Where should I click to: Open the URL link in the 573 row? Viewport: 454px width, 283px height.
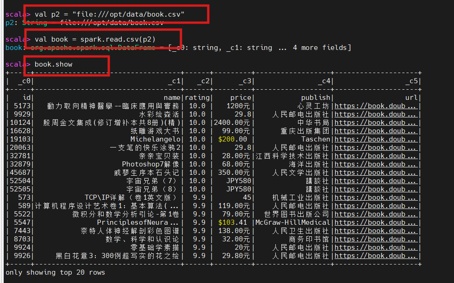pyautogui.click(x=375, y=198)
